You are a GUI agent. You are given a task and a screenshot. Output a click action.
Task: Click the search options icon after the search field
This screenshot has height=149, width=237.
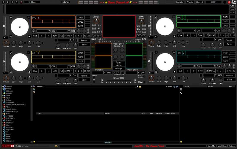click(137, 87)
